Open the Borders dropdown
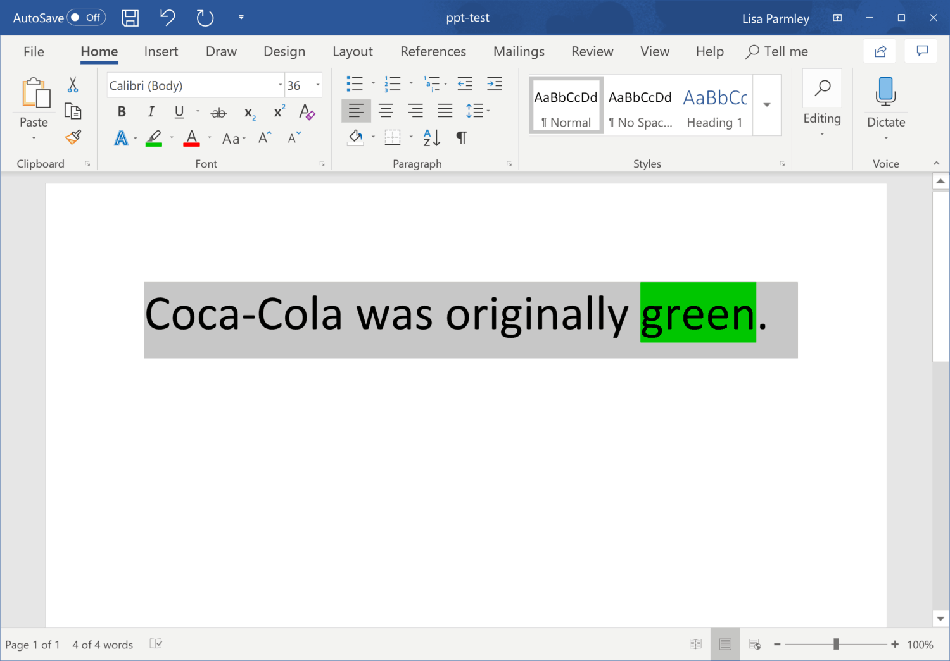 (411, 137)
